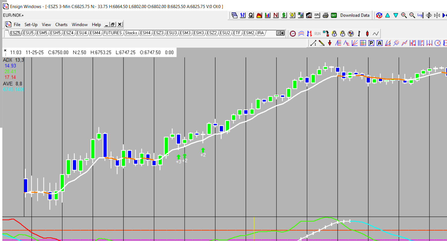Toggle the Log scale button
Viewport: 447px width, 241px height.
[x=420, y=15]
